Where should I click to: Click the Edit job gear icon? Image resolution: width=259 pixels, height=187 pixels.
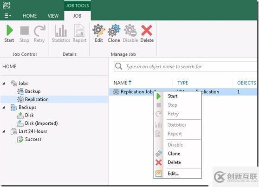click(98, 30)
